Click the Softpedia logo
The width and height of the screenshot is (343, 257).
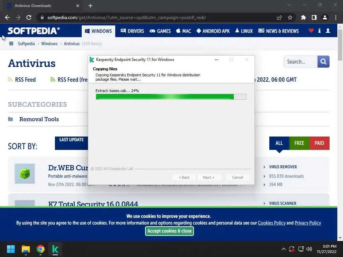[x=34, y=31]
